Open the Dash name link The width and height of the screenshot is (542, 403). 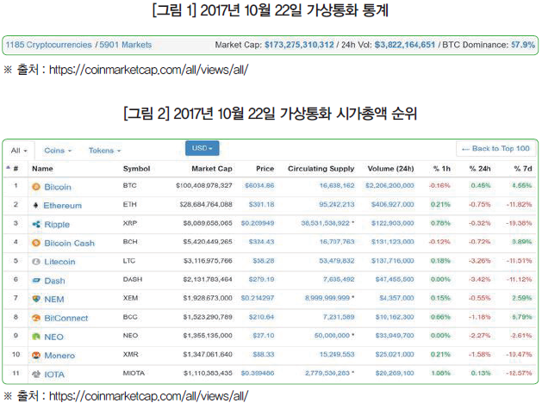pyautogui.click(x=54, y=281)
